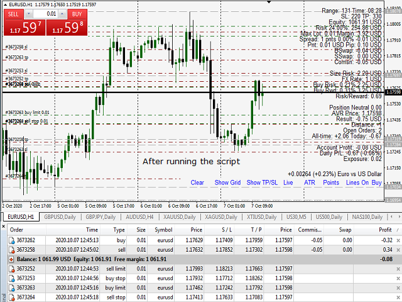402x302 pixels.
Task: Click the order icon for buy order 3673262
Action: pyautogui.click(x=12, y=240)
